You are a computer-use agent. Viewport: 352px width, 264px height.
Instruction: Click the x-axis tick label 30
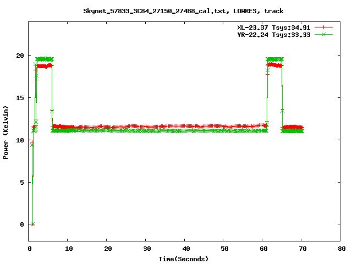pos(147,249)
